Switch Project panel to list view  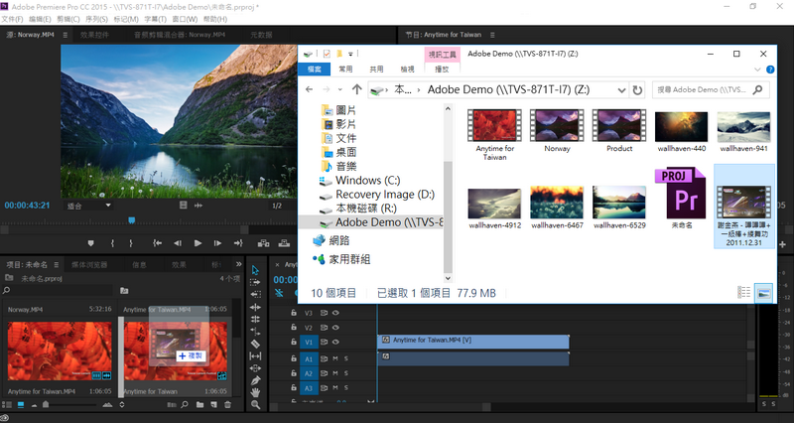7,404
